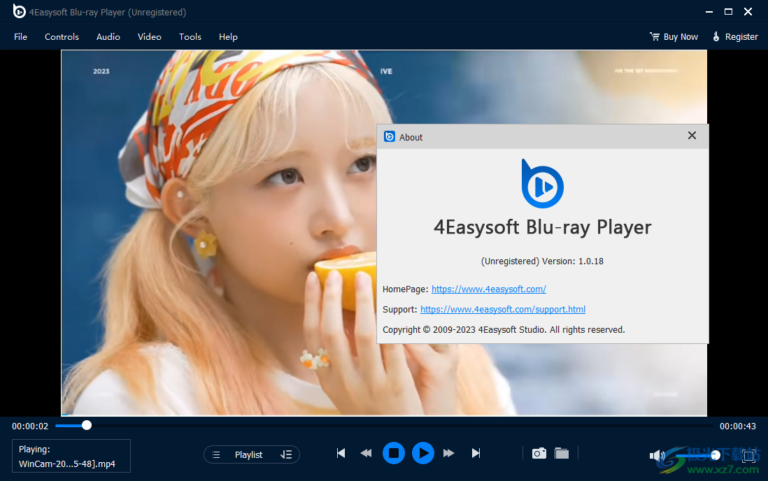768x481 pixels.
Task: Open the Help menu
Action: tap(228, 36)
